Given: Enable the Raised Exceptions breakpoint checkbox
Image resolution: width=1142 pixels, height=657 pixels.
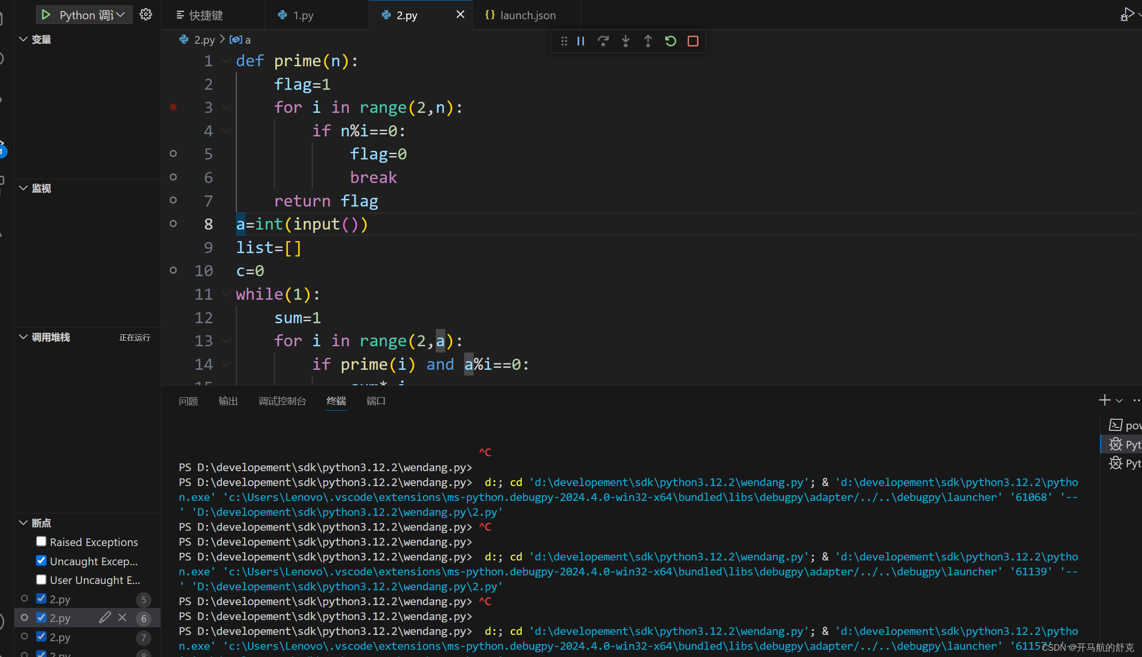Looking at the screenshot, I should (41, 542).
